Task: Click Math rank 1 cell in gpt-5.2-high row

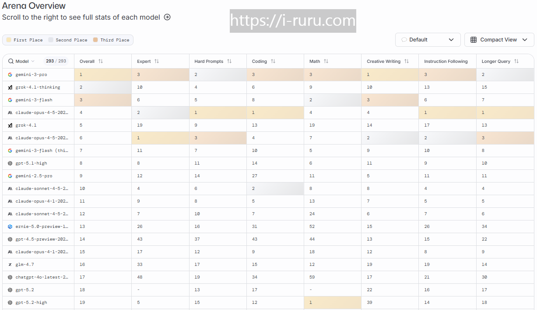Action: click(x=333, y=303)
